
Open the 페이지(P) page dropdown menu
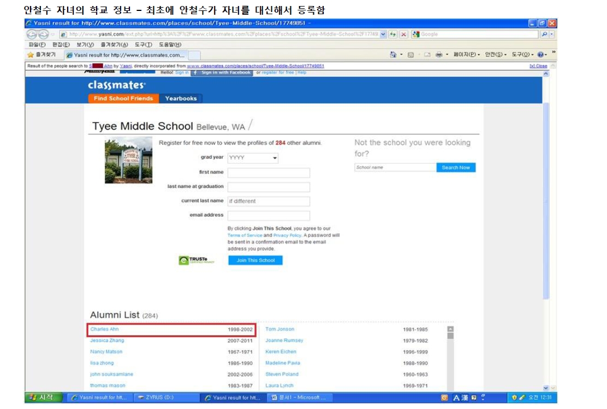(467, 55)
